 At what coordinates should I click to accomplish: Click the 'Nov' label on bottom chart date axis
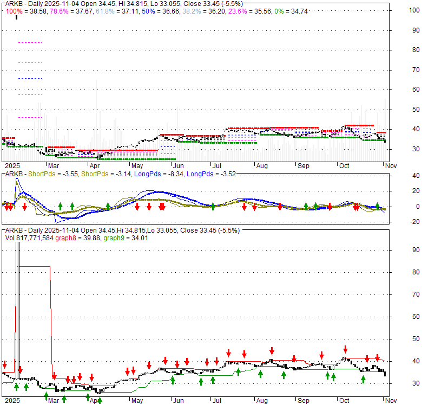391,401
